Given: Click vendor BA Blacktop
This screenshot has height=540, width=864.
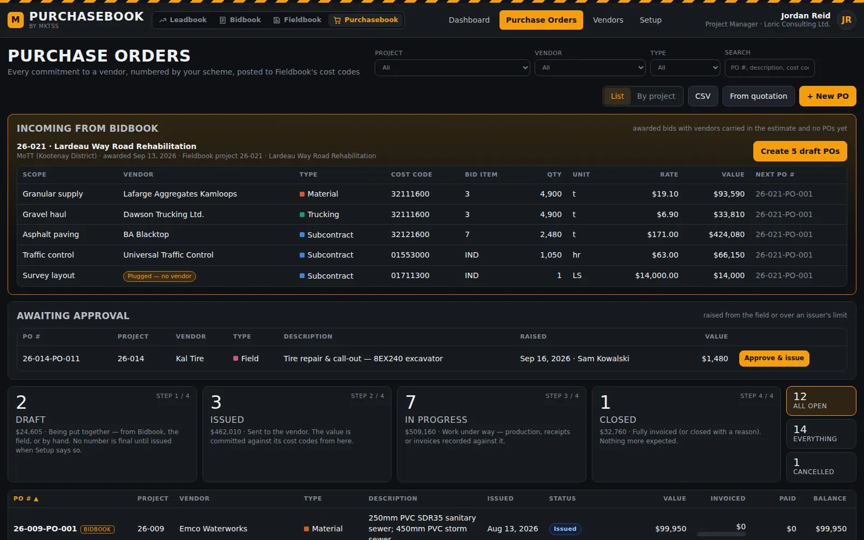Looking at the screenshot, I should (x=146, y=234).
